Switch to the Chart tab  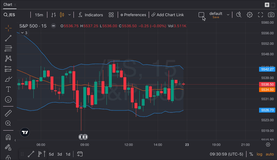click(x=8, y=5)
